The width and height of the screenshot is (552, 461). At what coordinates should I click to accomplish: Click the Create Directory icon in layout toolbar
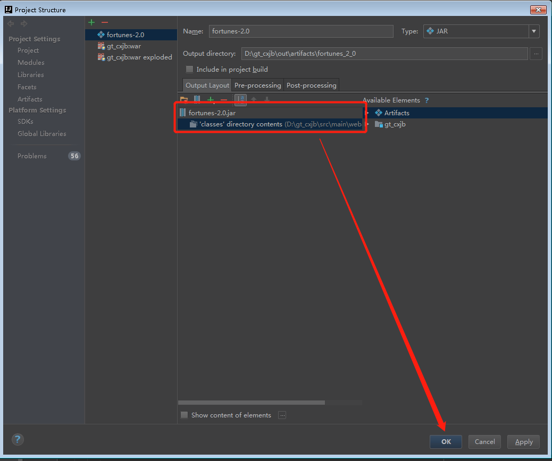pos(184,99)
